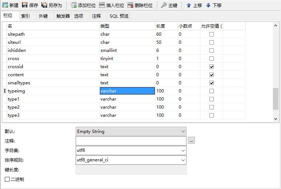Select the content field name

[16, 75]
